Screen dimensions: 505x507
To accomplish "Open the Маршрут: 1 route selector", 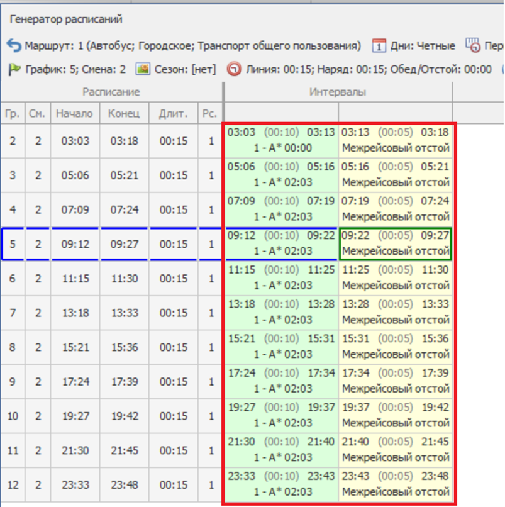I will point(192,46).
